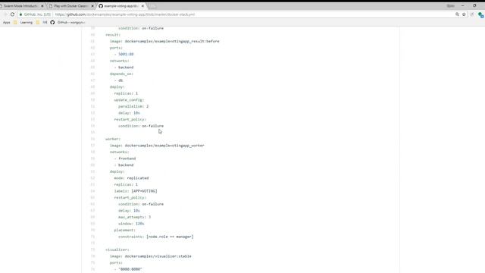Click the examplevotingapp_result:before image line
Screen dimensions: 485x273
pos(164,41)
